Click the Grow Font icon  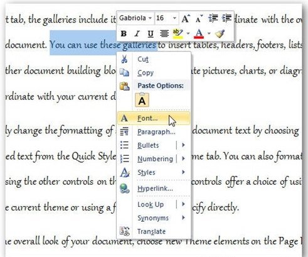186,19
